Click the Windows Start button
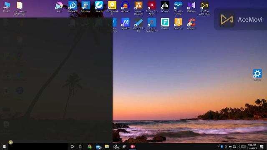Viewport: 267px width, 150px height. (4, 146)
